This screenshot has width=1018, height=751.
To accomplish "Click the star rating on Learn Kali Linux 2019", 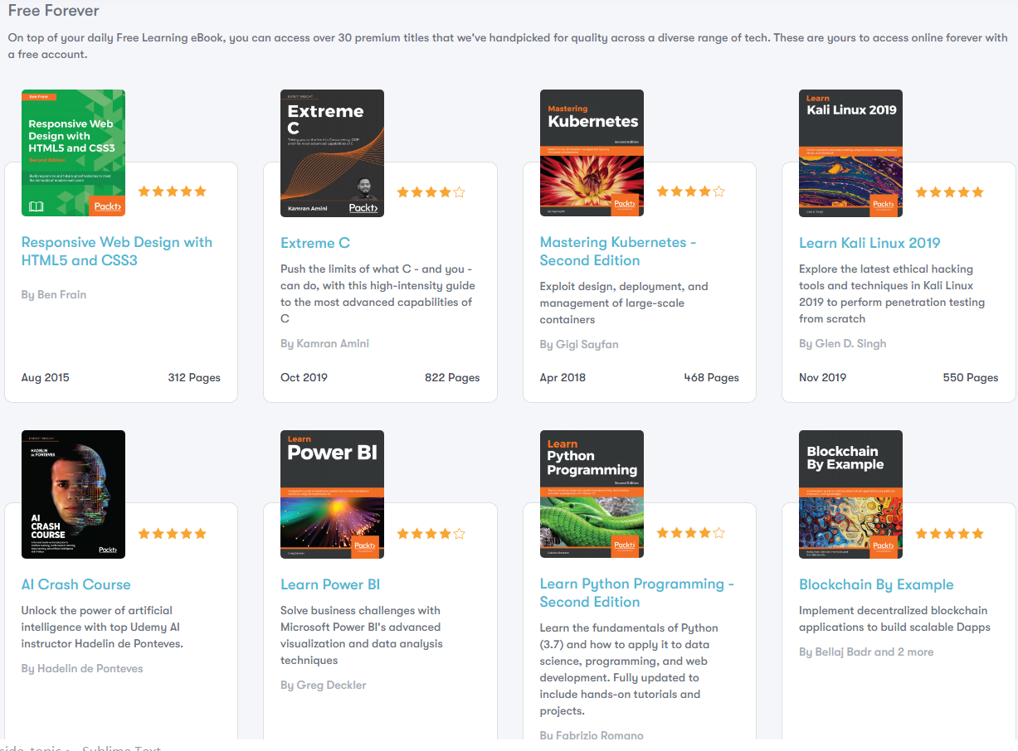I will pos(949,192).
